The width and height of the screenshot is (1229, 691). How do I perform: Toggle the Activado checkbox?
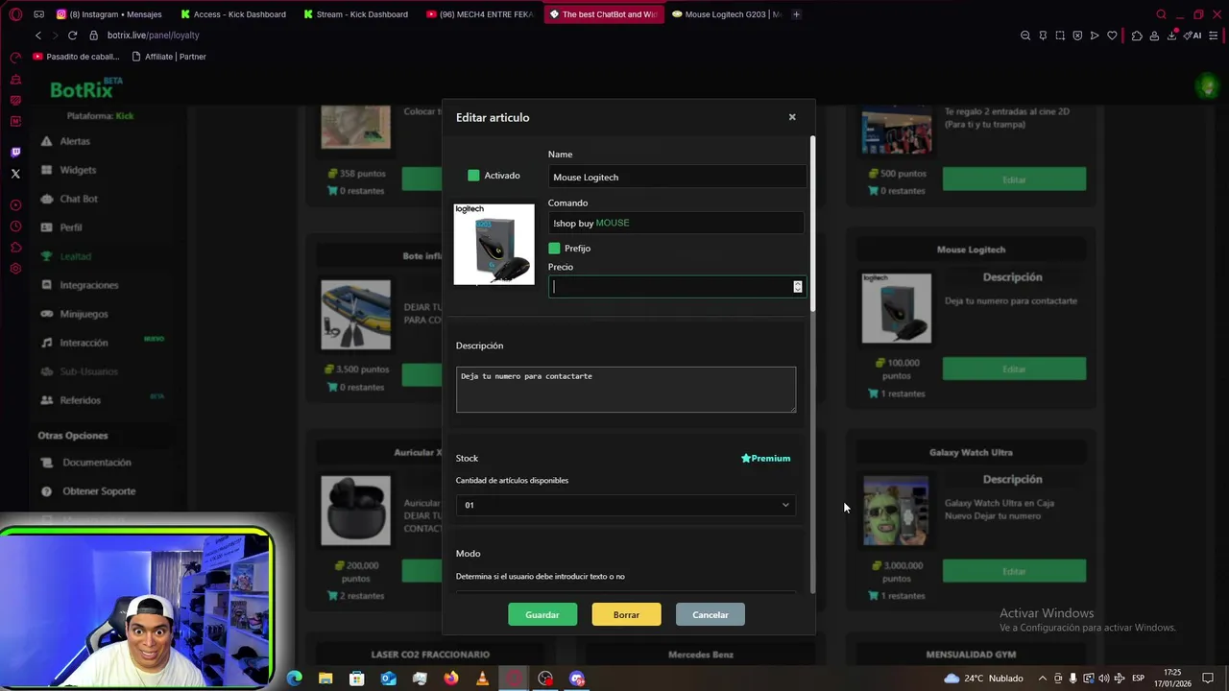473,176
